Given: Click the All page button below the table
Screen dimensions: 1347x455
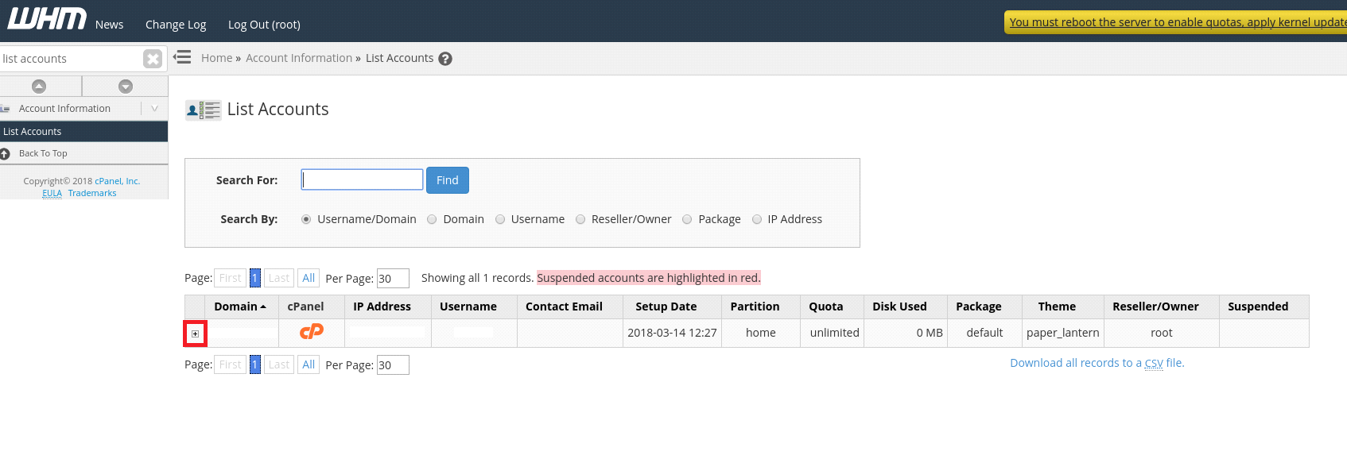Looking at the screenshot, I should click(x=309, y=364).
